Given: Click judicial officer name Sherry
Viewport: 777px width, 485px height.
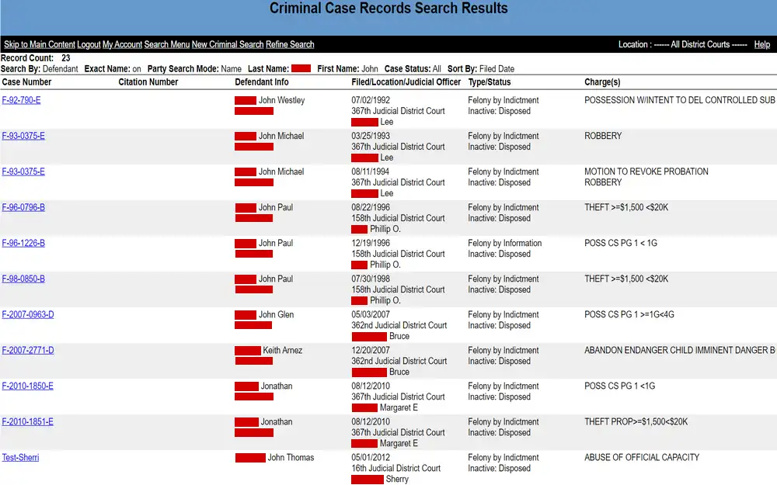Looking at the screenshot, I should 397,479.
